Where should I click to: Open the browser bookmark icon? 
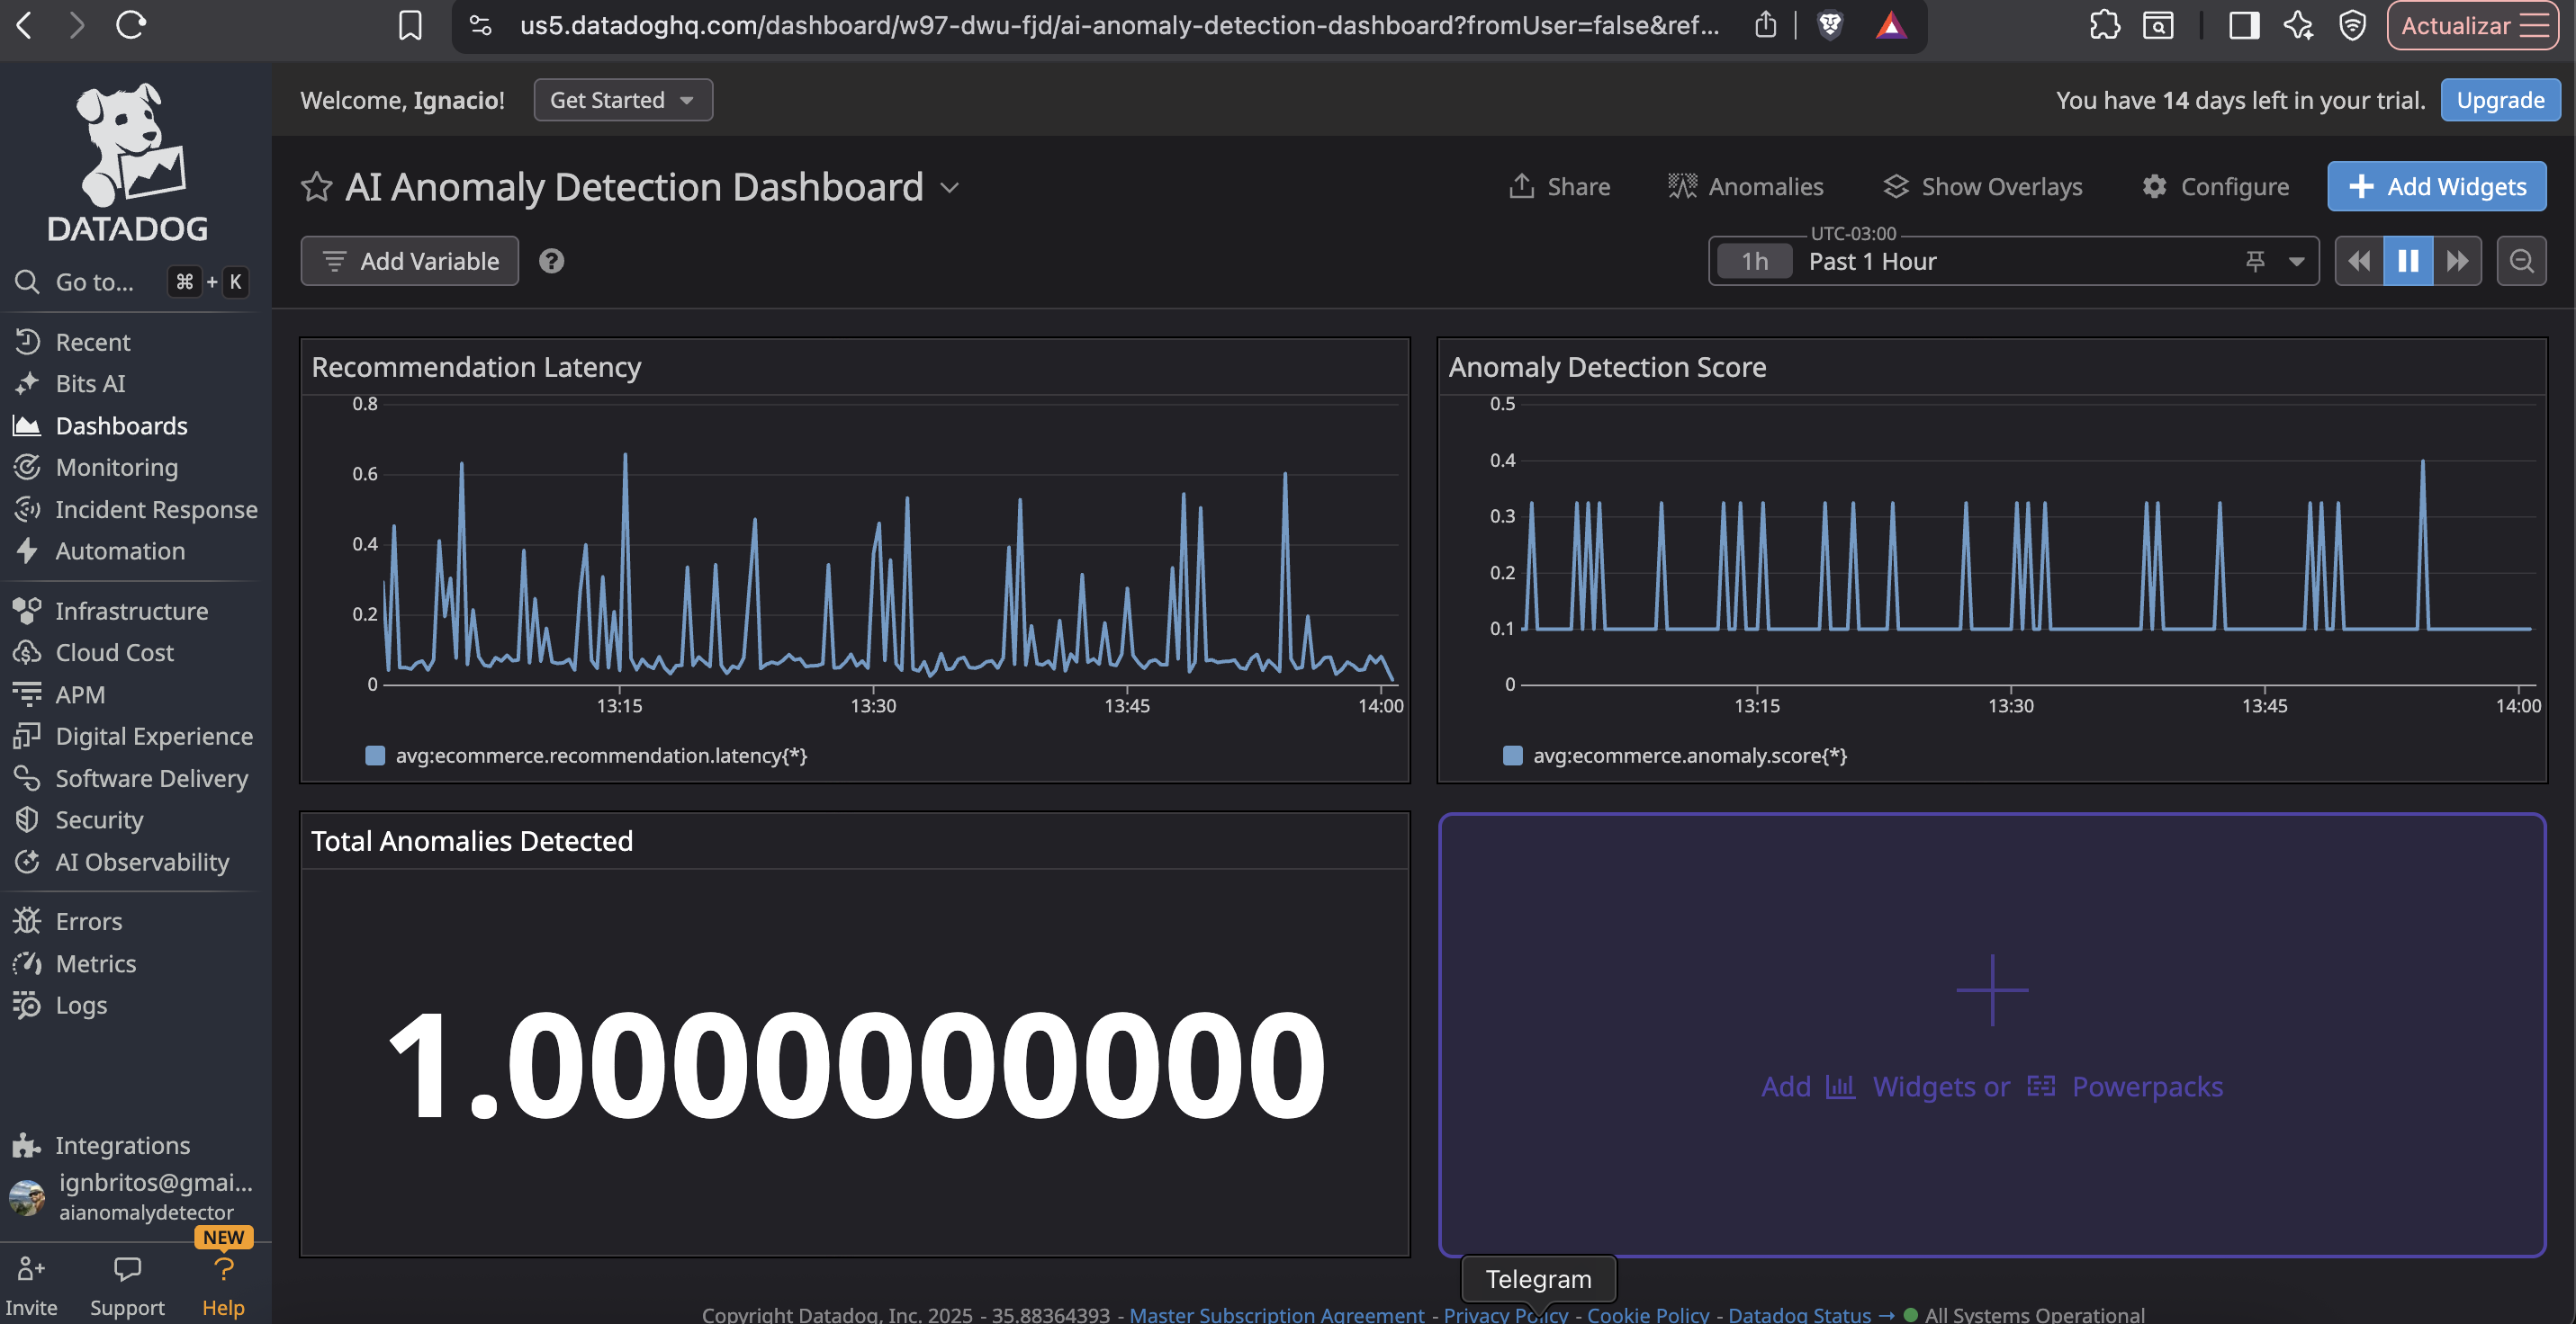[x=410, y=25]
